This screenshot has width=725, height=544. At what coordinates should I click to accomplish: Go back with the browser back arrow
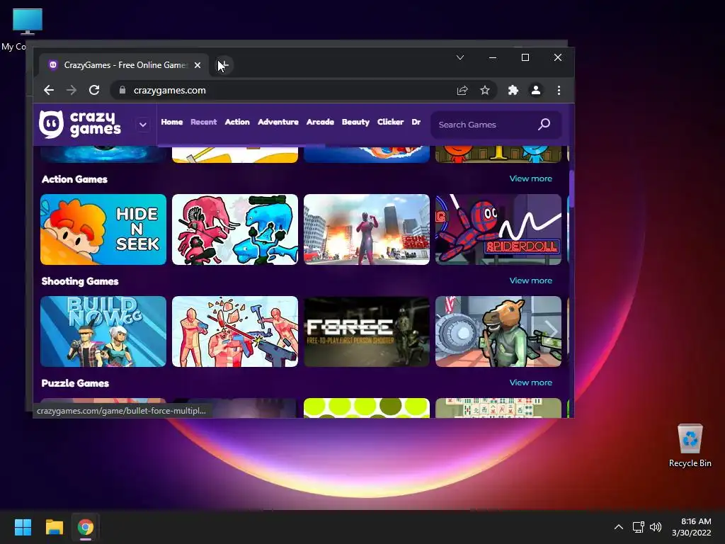coord(49,90)
